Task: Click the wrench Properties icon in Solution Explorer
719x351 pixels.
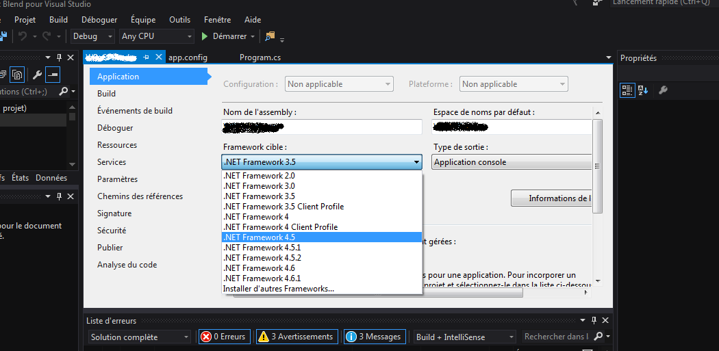Action: click(38, 74)
